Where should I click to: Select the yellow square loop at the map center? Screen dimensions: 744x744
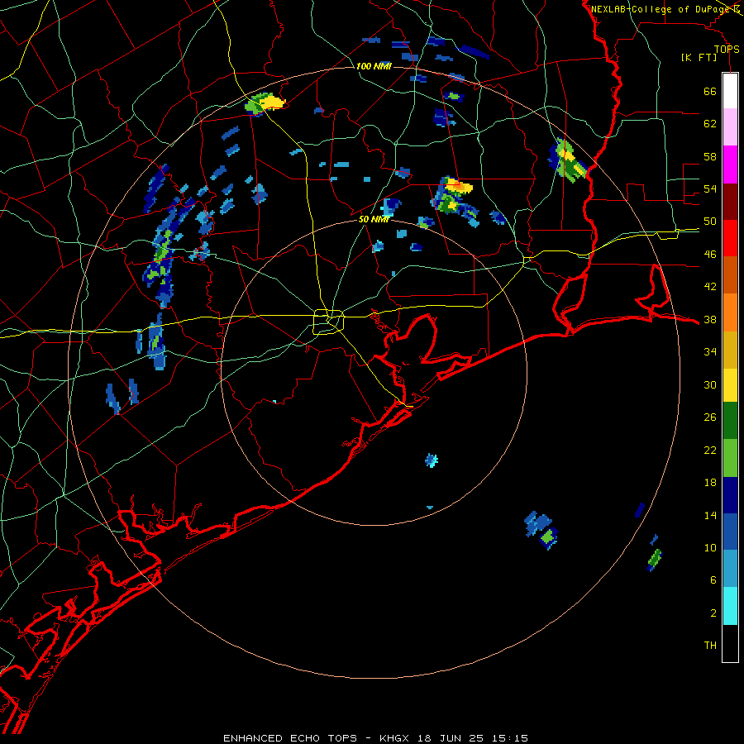329,322
